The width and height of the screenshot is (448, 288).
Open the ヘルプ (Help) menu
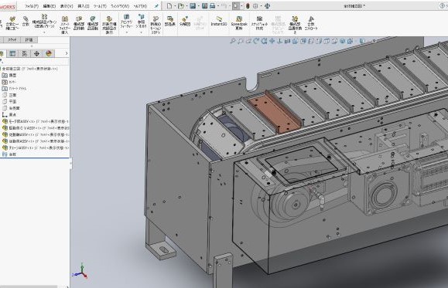click(x=140, y=6)
